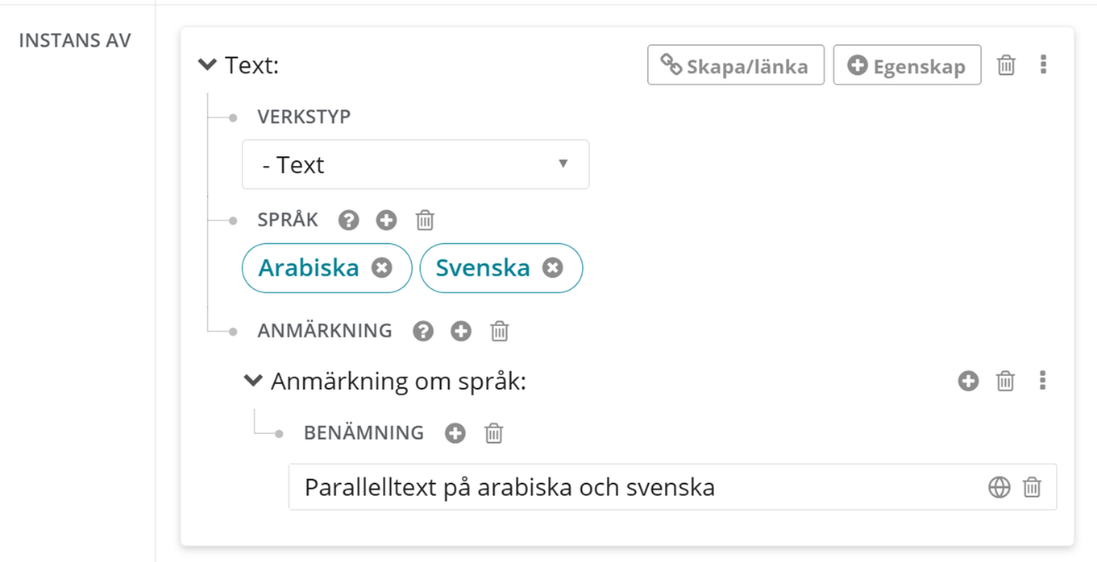This screenshot has width=1097, height=562.
Task: Delete the SPRÅK field with its trash icon
Action: 425,220
